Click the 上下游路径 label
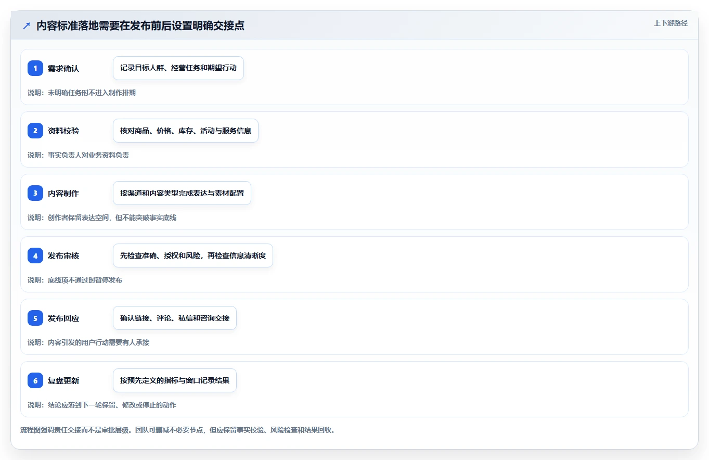The height and width of the screenshot is (460, 709). 671,23
